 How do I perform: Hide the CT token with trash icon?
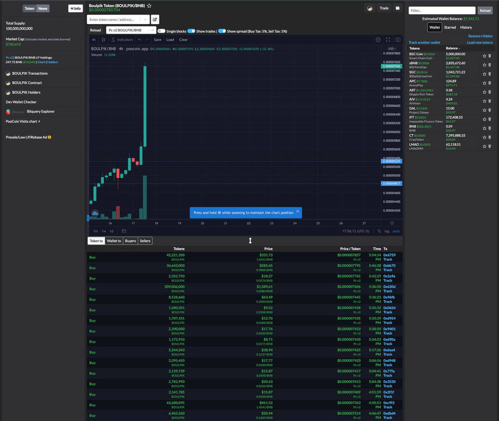pos(489,137)
